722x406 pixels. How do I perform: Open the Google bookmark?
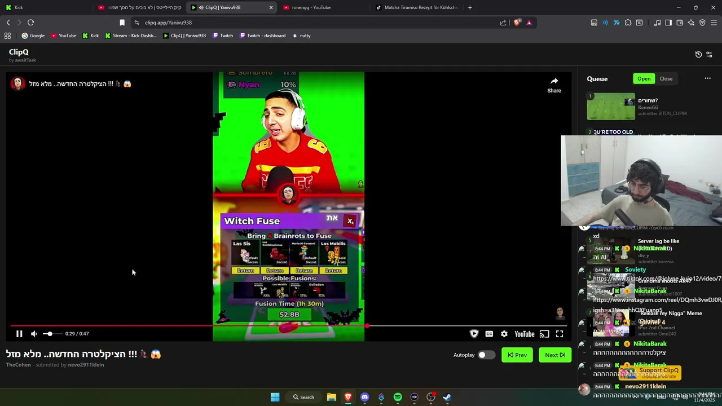point(33,36)
